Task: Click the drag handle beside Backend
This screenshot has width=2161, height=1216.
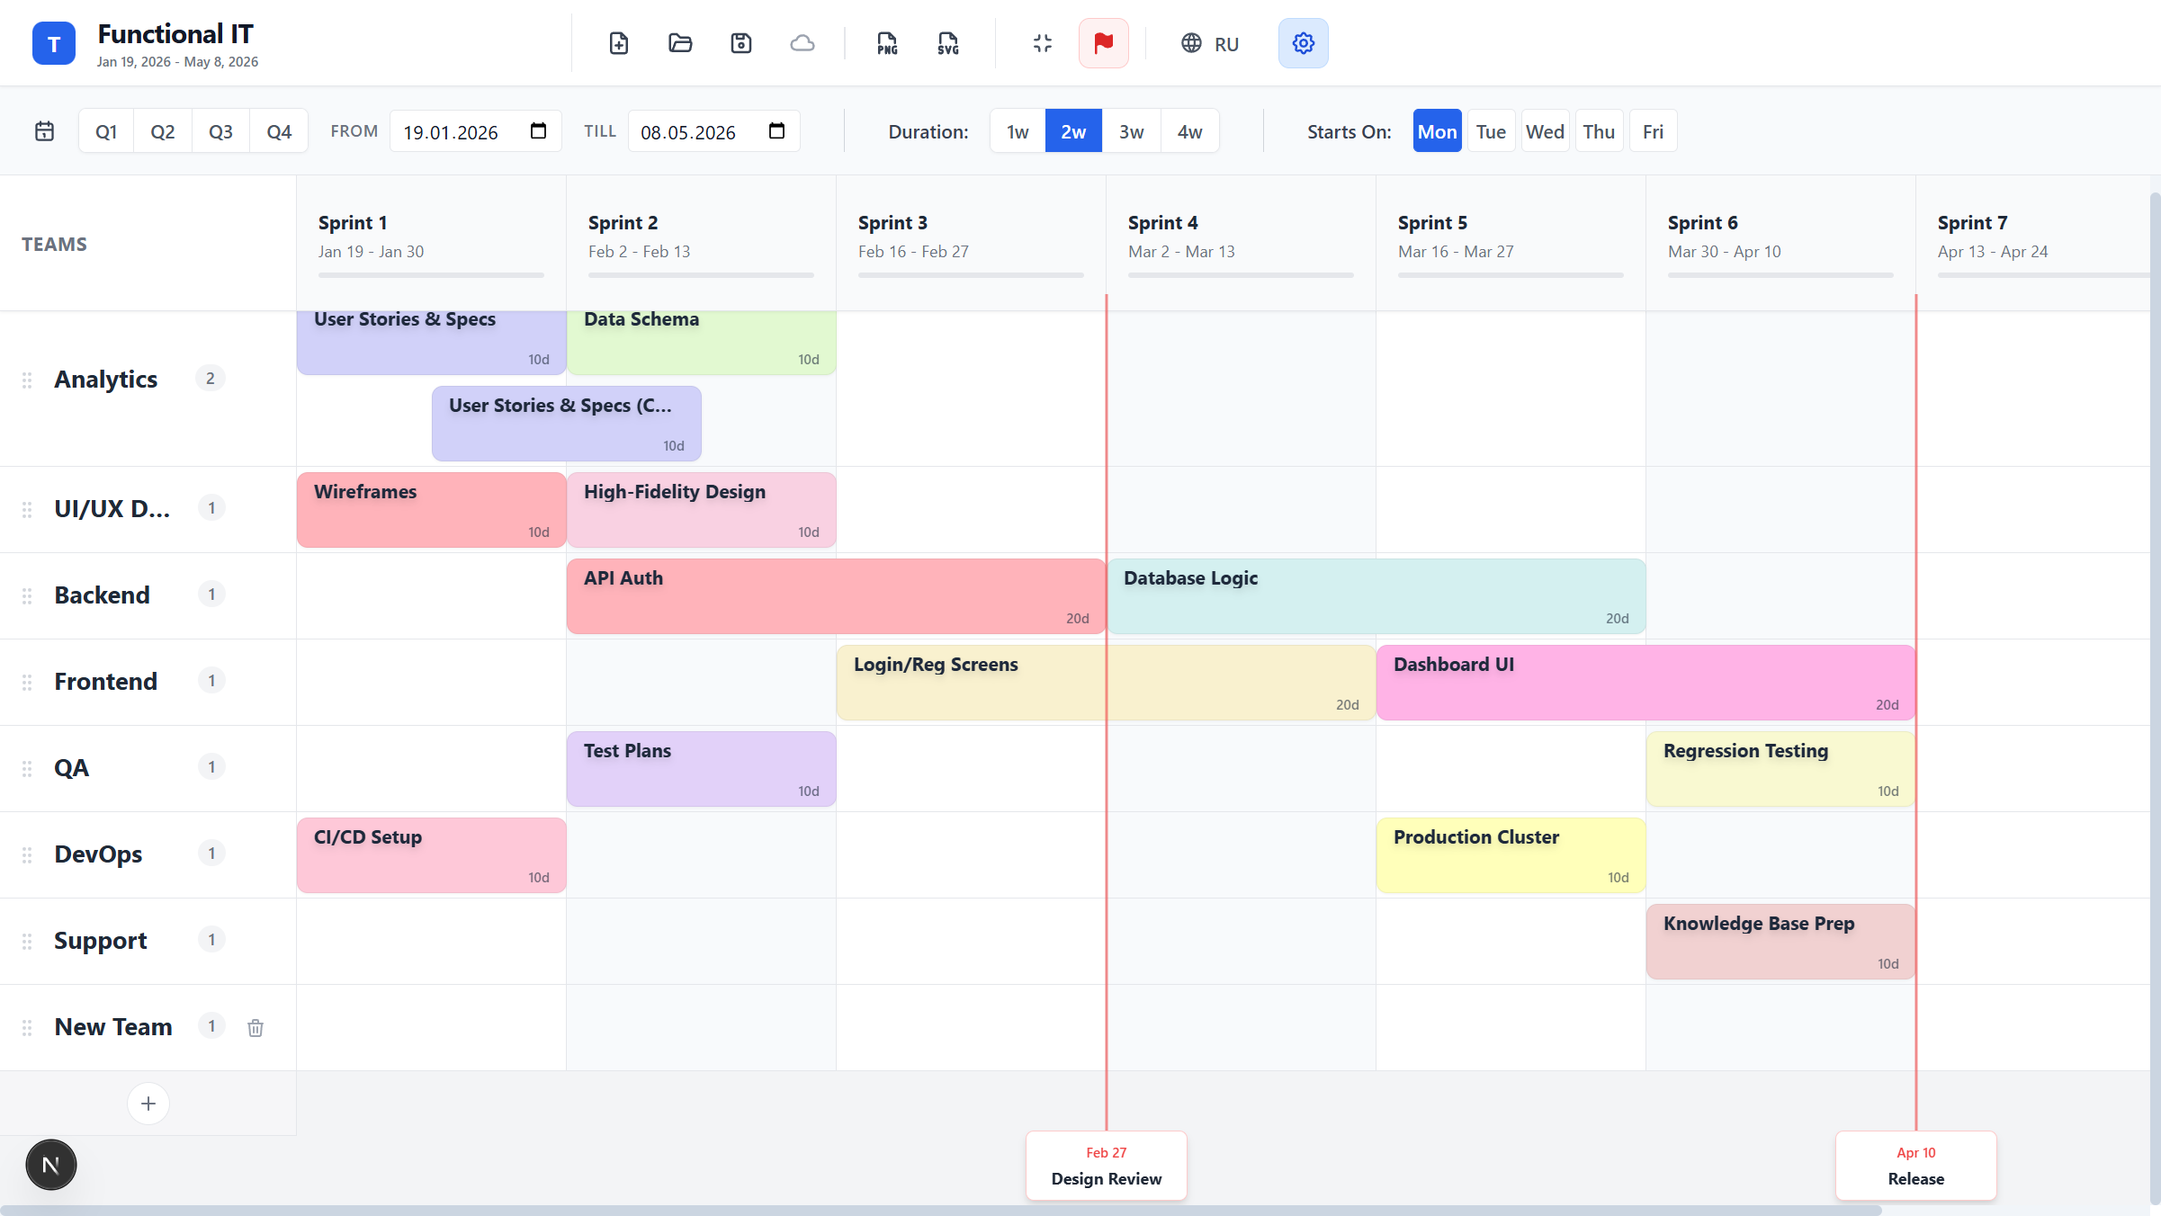Action: click(x=27, y=595)
